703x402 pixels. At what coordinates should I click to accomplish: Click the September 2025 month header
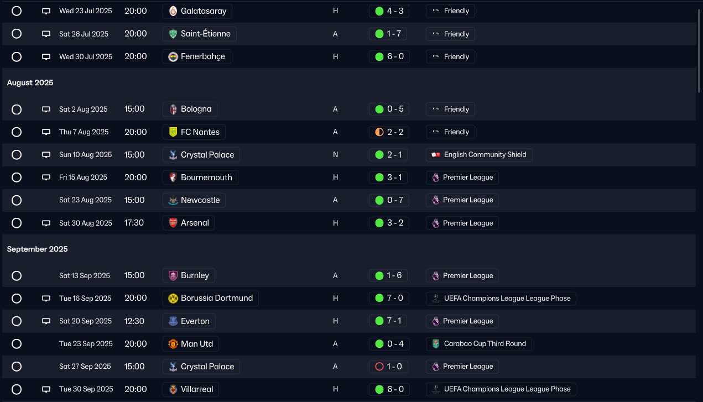pyautogui.click(x=38, y=249)
